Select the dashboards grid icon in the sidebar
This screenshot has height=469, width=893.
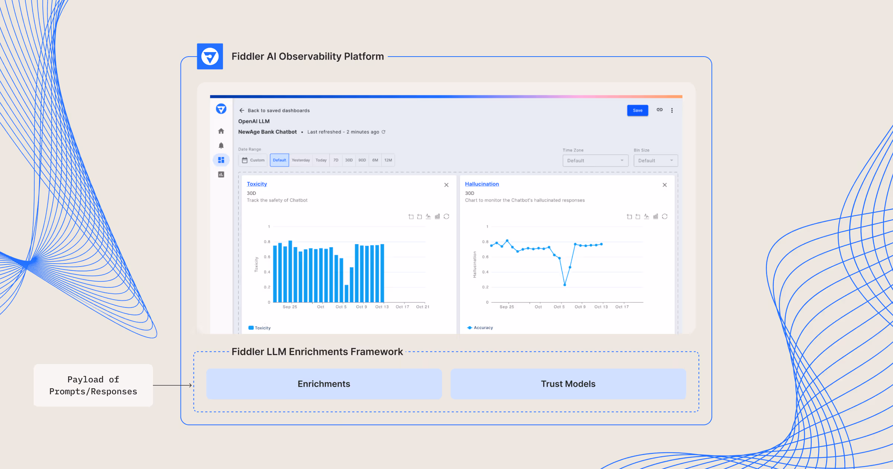coord(221,160)
